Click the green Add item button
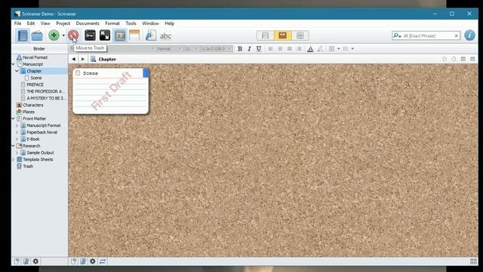The height and width of the screenshot is (272, 483). pyautogui.click(x=54, y=36)
